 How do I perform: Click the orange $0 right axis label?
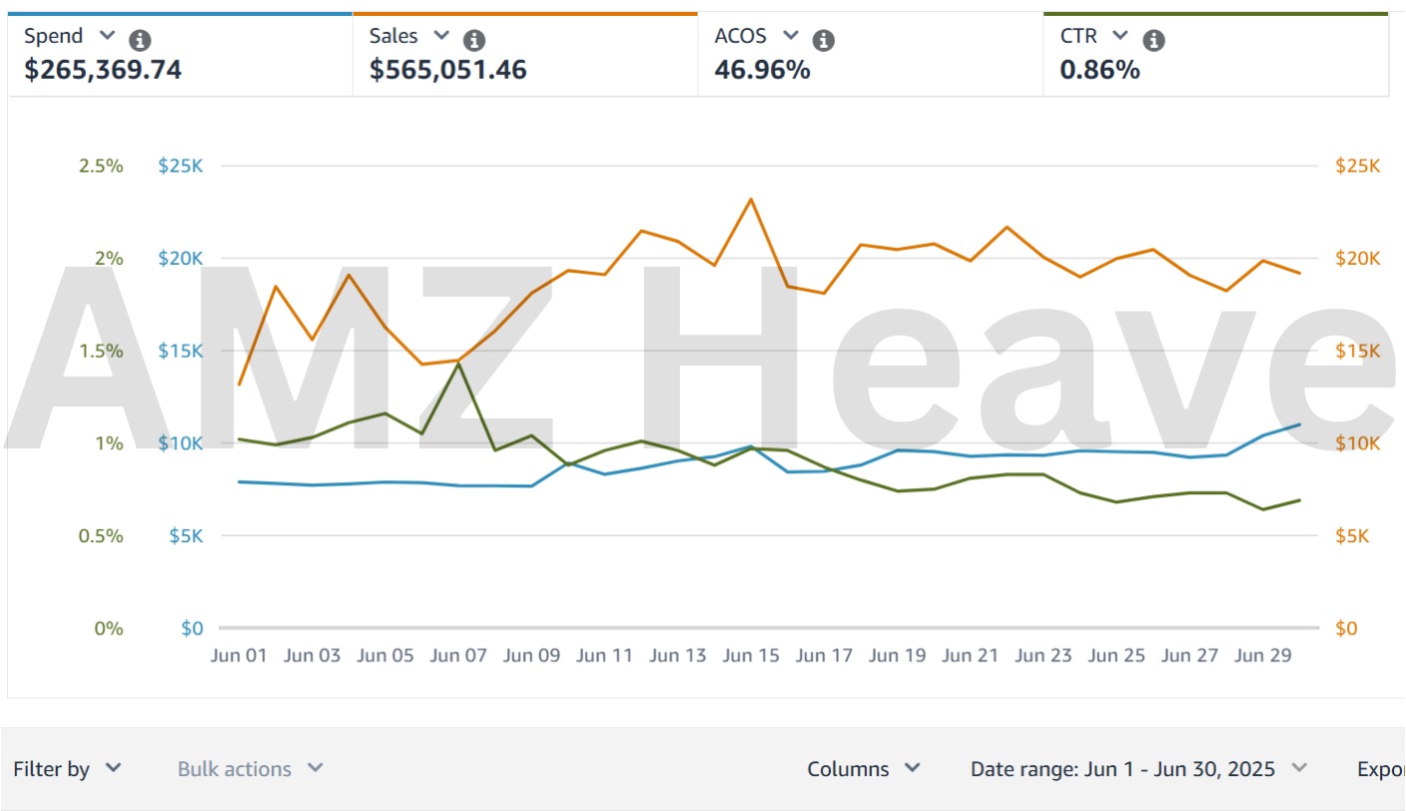point(1346,629)
